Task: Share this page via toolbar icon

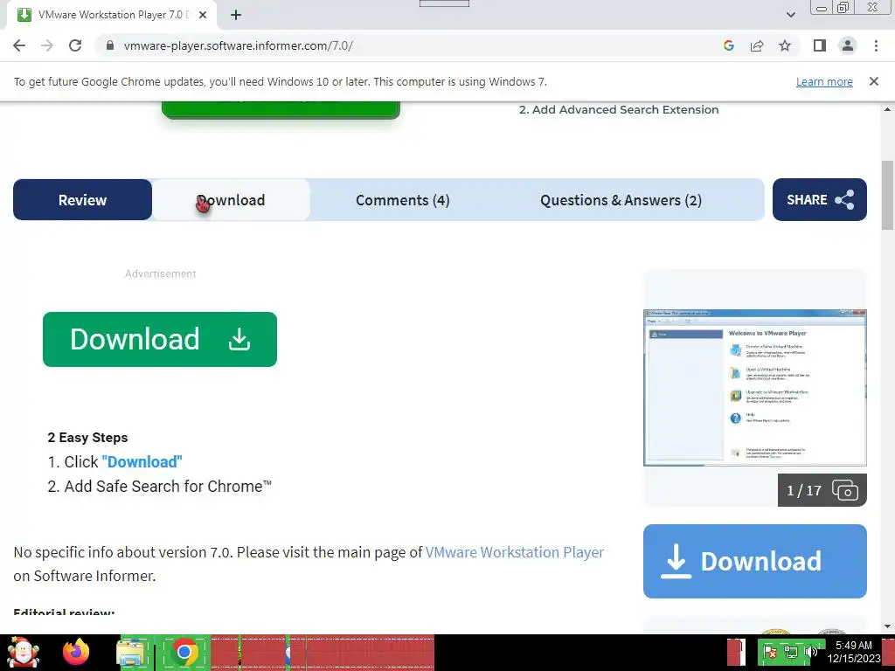Action: click(x=757, y=45)
